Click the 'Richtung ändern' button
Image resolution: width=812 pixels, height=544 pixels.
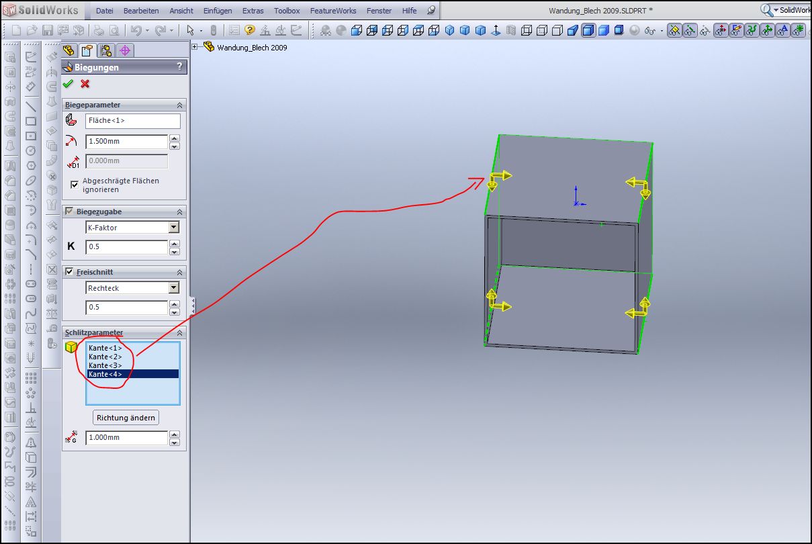[126, 417]
